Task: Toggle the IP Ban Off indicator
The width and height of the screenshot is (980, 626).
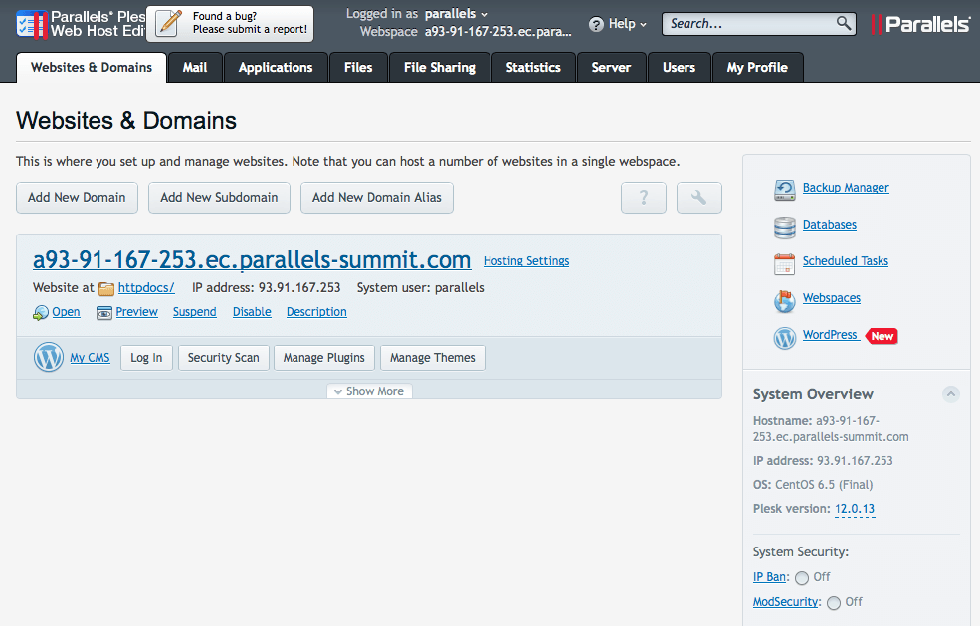Action: pos(802,578)
